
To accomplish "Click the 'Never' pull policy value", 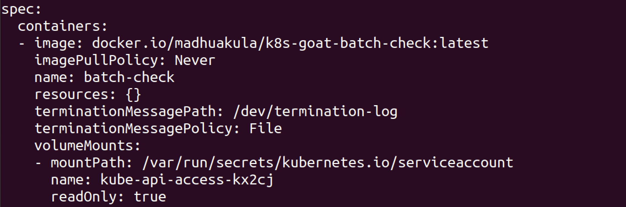I will (195, 61).
